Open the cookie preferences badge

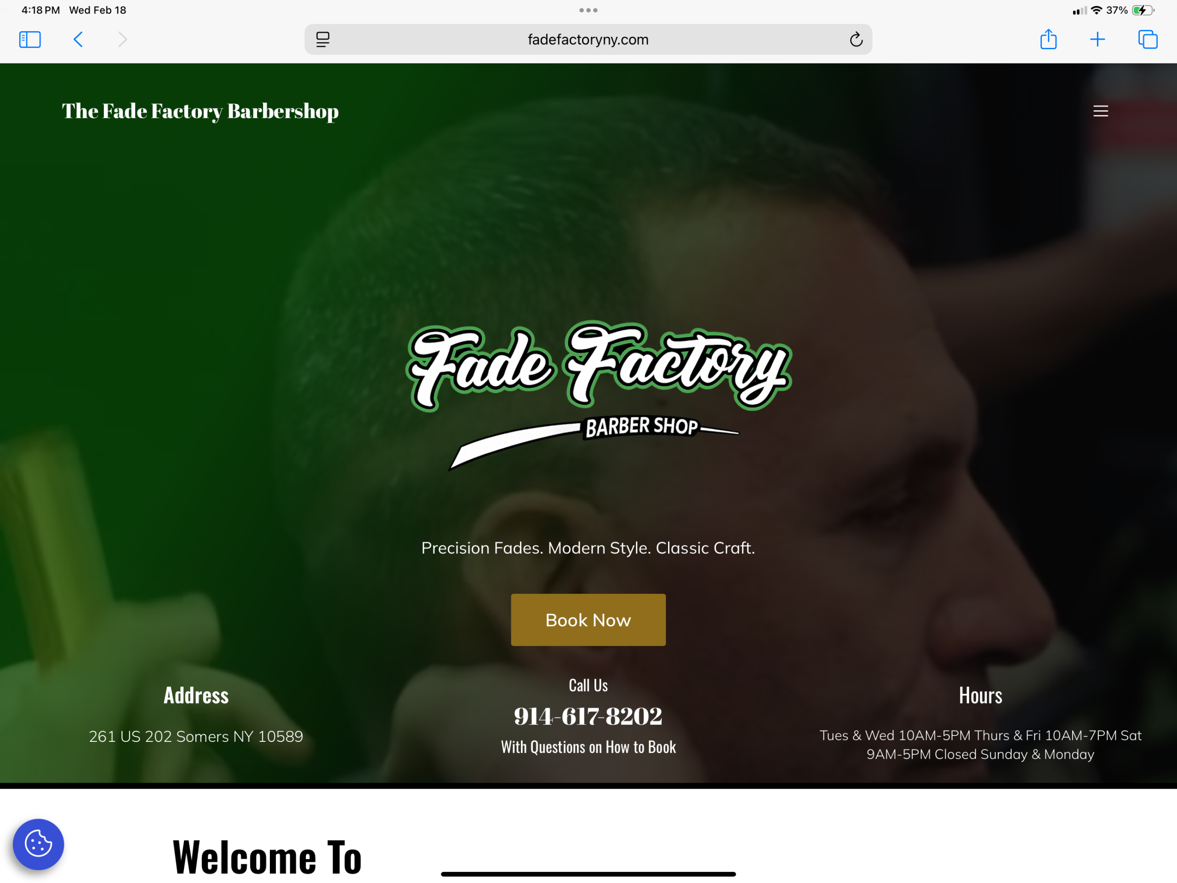pyautogui.click(x=38, y=844)
